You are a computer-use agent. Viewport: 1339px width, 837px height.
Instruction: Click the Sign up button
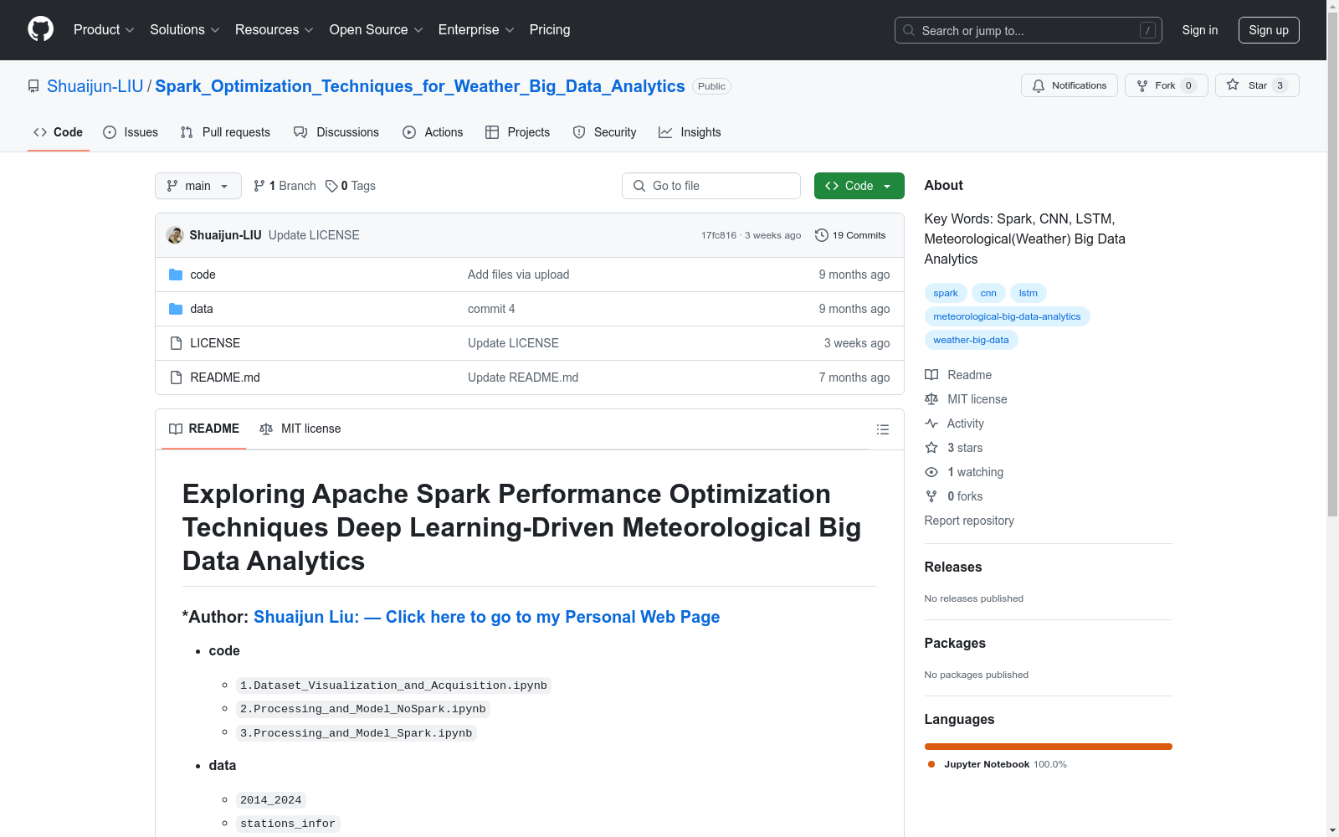[1269, 30]
